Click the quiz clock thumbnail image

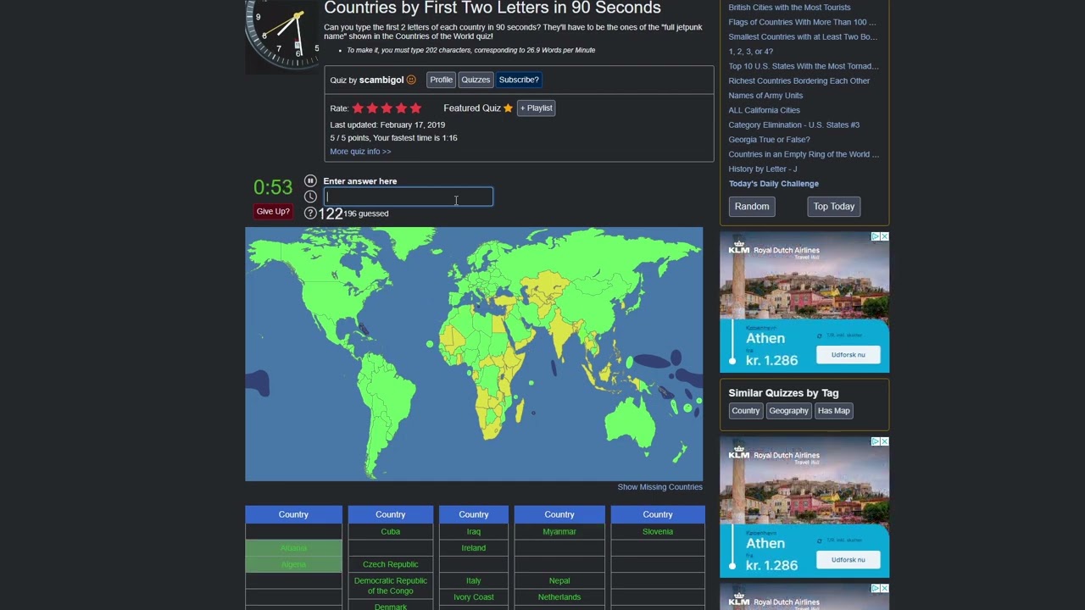click(282, 36)
